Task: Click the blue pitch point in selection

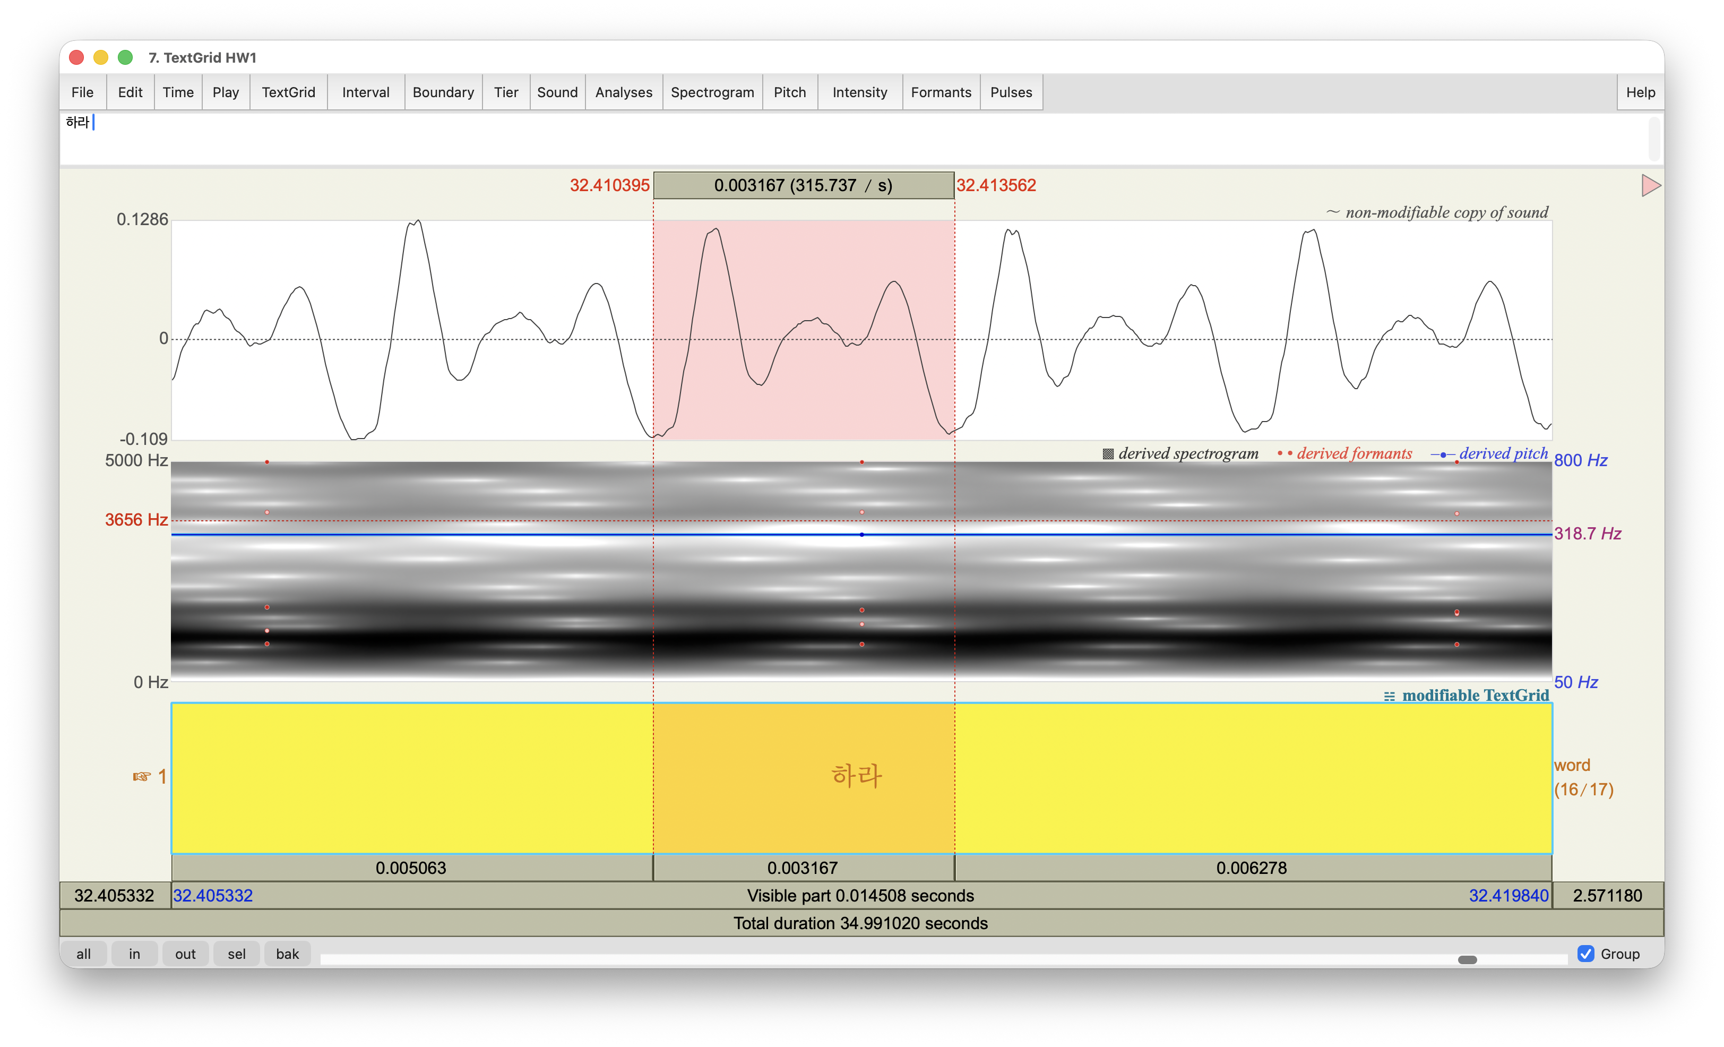Action: (x=861, y=535)
